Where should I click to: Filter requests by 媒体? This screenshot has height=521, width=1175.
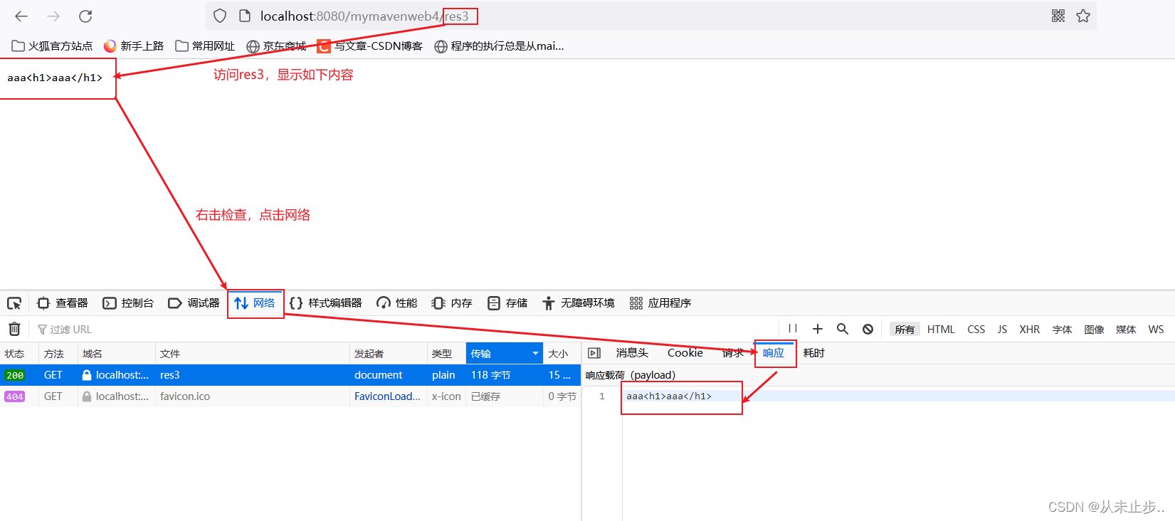(x=1126, y=329)
